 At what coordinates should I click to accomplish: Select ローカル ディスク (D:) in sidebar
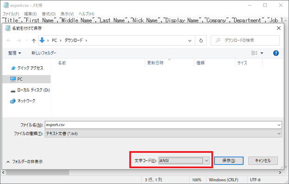pos(30,90)
